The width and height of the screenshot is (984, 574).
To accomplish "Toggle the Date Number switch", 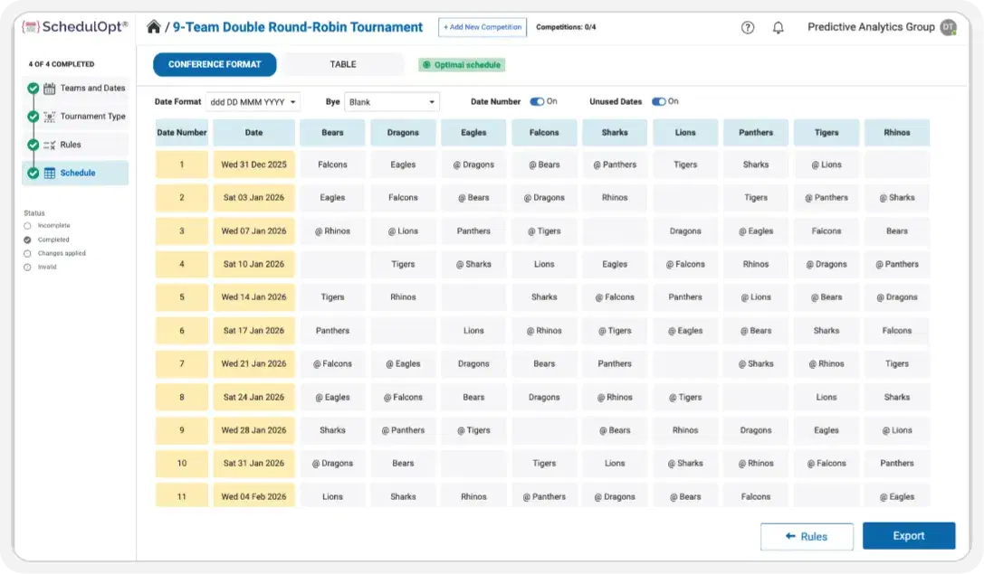I will pyautogui.click(x=537, y=101).
